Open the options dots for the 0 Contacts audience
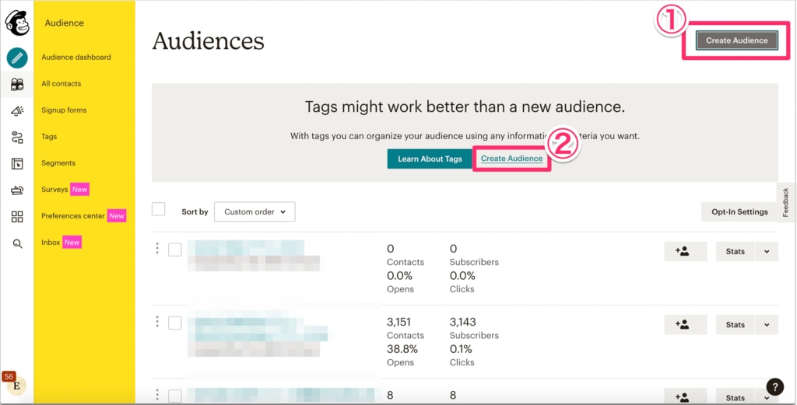The width and height of the screenshot is (797, 405). click(157, 248)
